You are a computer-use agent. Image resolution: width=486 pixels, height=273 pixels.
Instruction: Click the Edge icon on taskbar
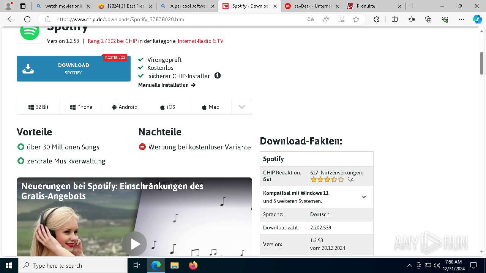point(156,265)
